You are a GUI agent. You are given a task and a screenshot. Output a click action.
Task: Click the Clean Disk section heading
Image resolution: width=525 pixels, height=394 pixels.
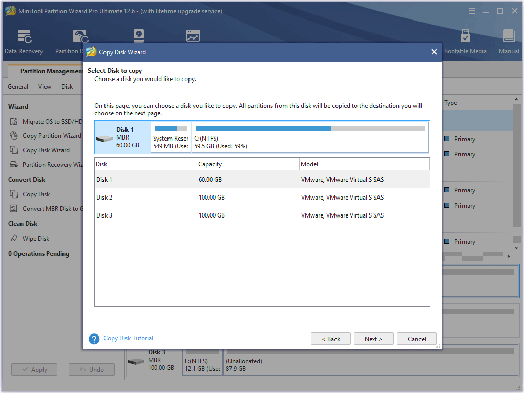pyautogui.click(x=23, y=224)
